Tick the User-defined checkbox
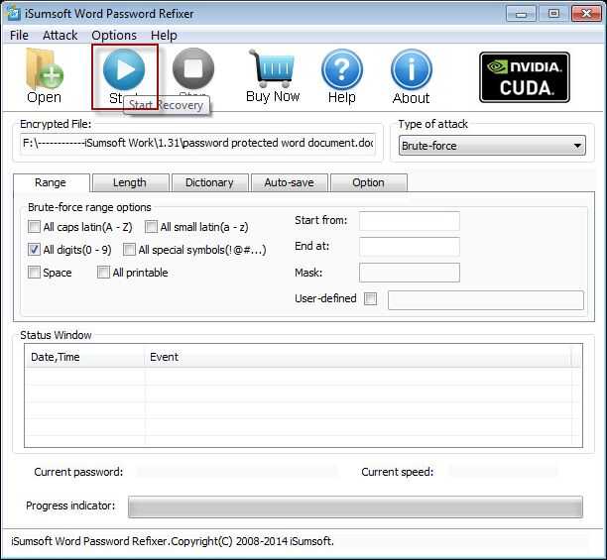This screenshot has height=560, width=607. coord(370,298)
